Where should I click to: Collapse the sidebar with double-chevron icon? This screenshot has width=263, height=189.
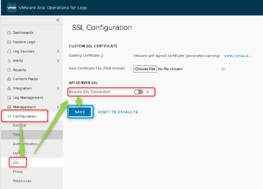58,20
